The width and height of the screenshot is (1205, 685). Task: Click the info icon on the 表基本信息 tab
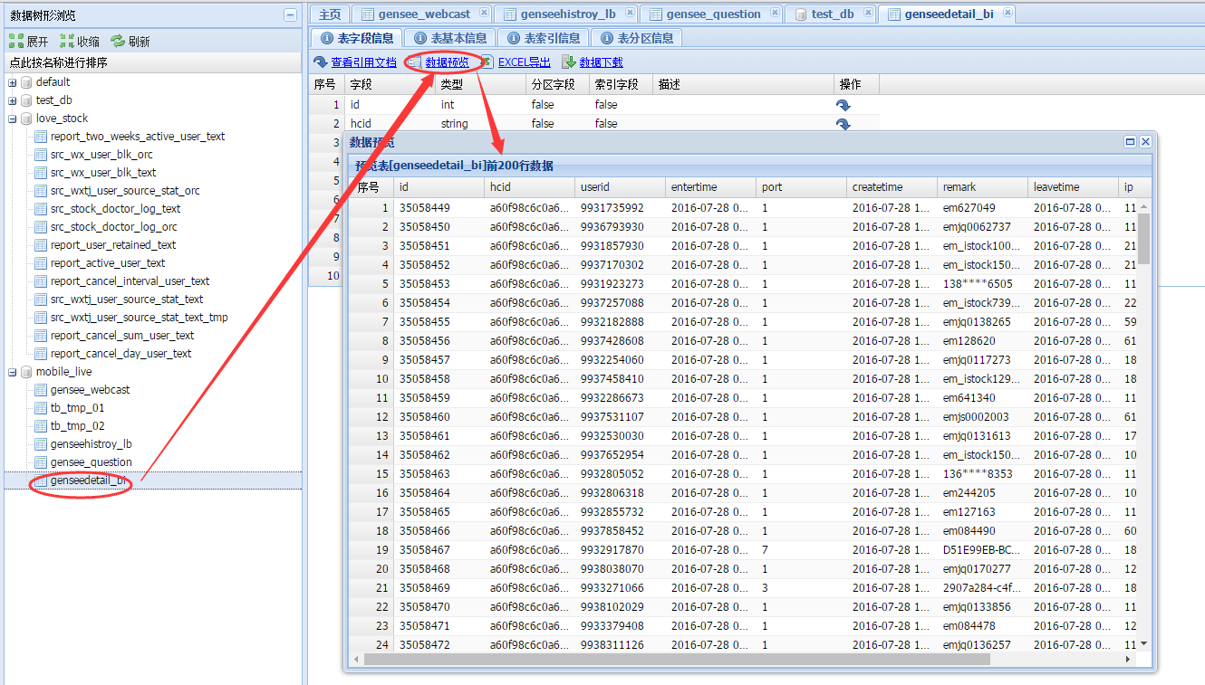tap(419, 38)
